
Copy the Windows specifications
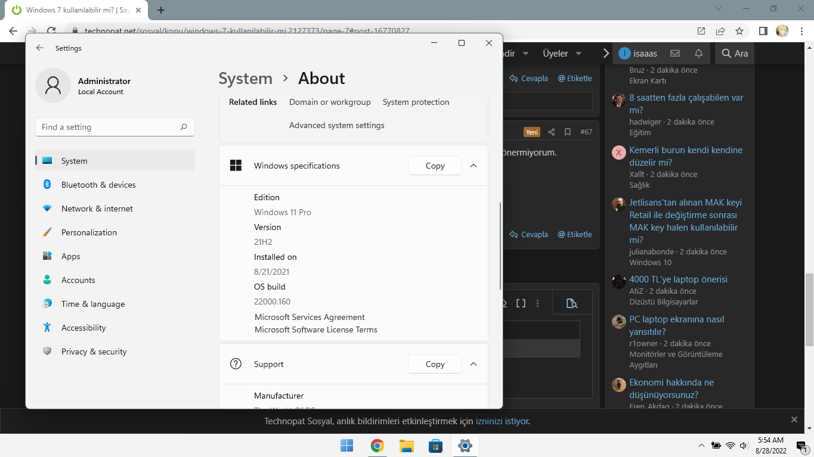[x=435, y=166]
